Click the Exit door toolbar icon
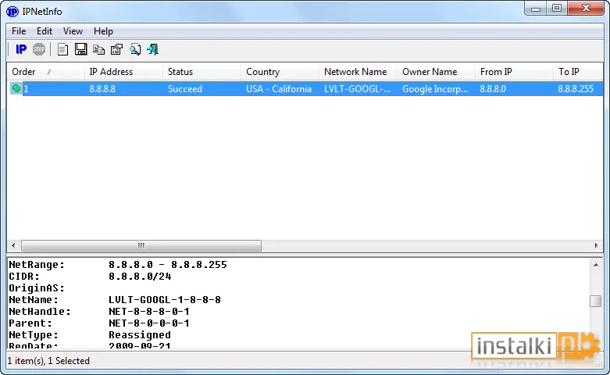The height and width of the screenshot is (375, 610). point(153,49)
